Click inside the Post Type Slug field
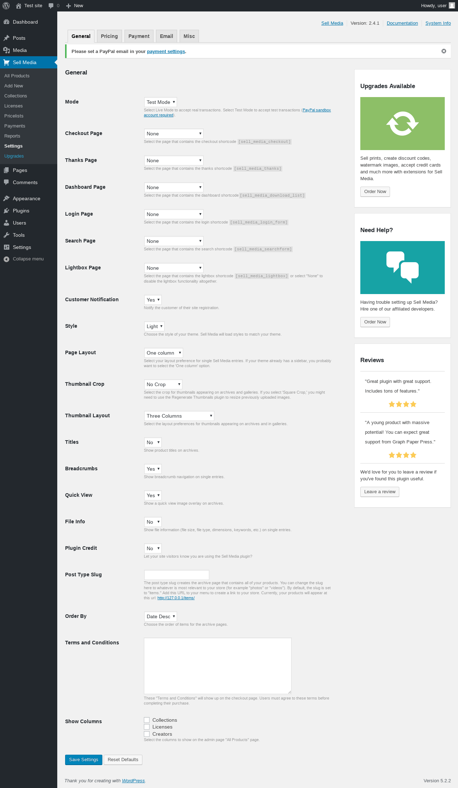The height and width of the screenshot is (788, 458). (x=177, y=575)
